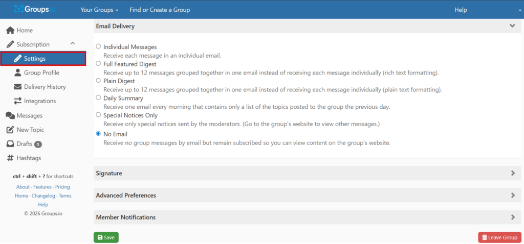Click the New Topic compose icon
The width and height of the screenshot is (524, 244).
pos(10,130)
